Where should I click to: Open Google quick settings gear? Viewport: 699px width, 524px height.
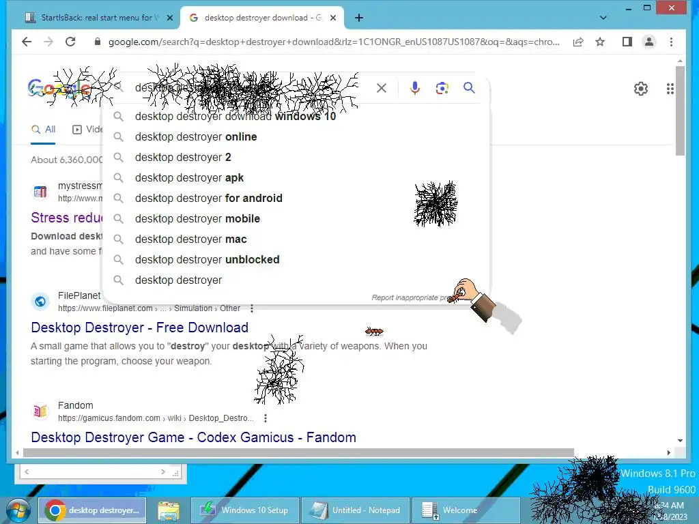[640, 89]
